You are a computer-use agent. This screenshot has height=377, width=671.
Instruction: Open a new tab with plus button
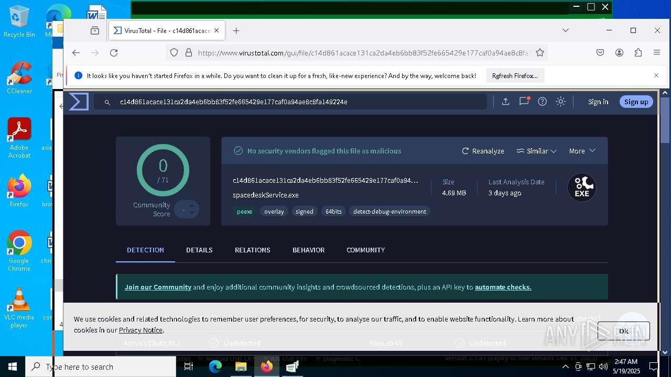click(236, 30)
